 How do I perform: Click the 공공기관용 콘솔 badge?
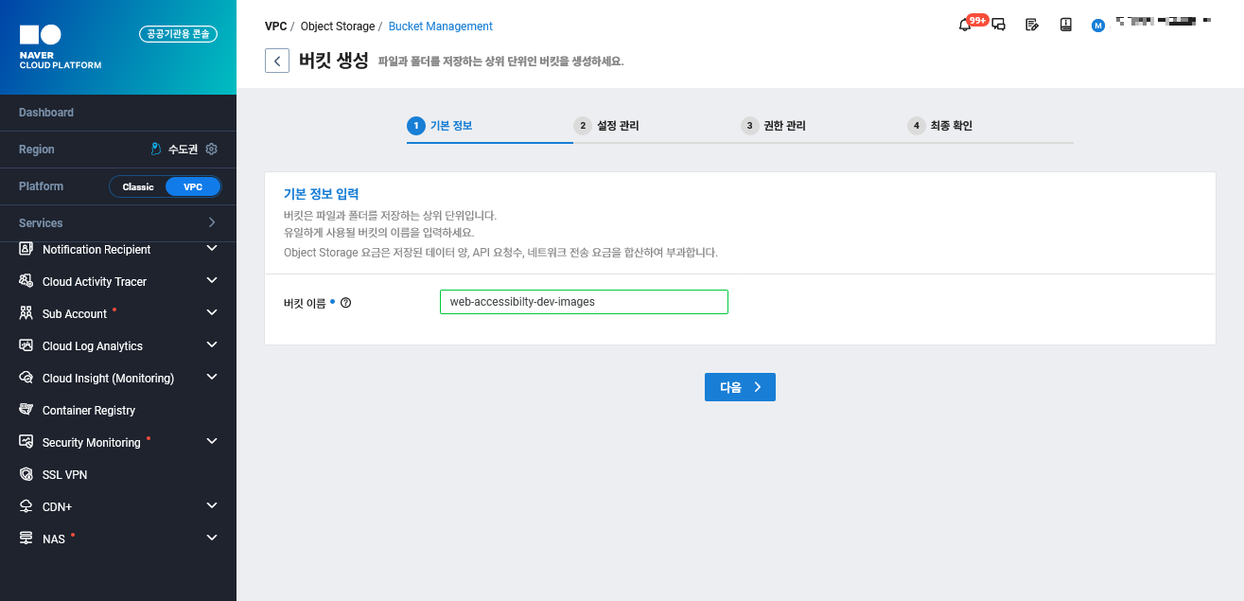coord(178,34)
